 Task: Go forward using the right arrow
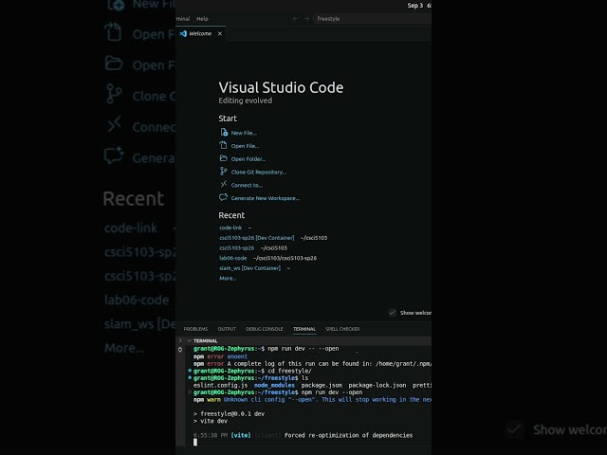click(x=306, y=19)
